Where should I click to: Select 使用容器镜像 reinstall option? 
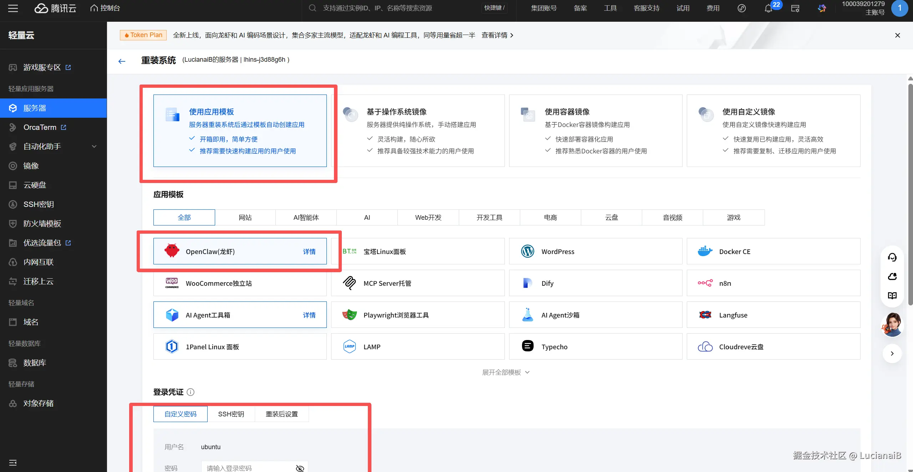595,131
